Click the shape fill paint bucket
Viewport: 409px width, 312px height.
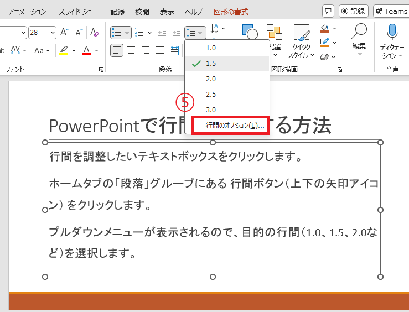tap(324, 28)
